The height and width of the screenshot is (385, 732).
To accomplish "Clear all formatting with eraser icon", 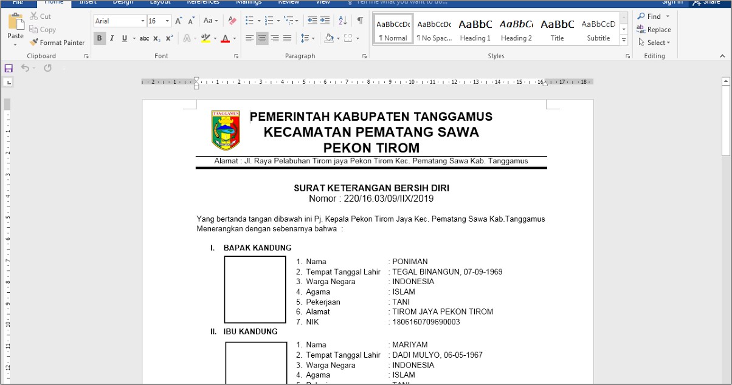I will click(x=232, y=21).
